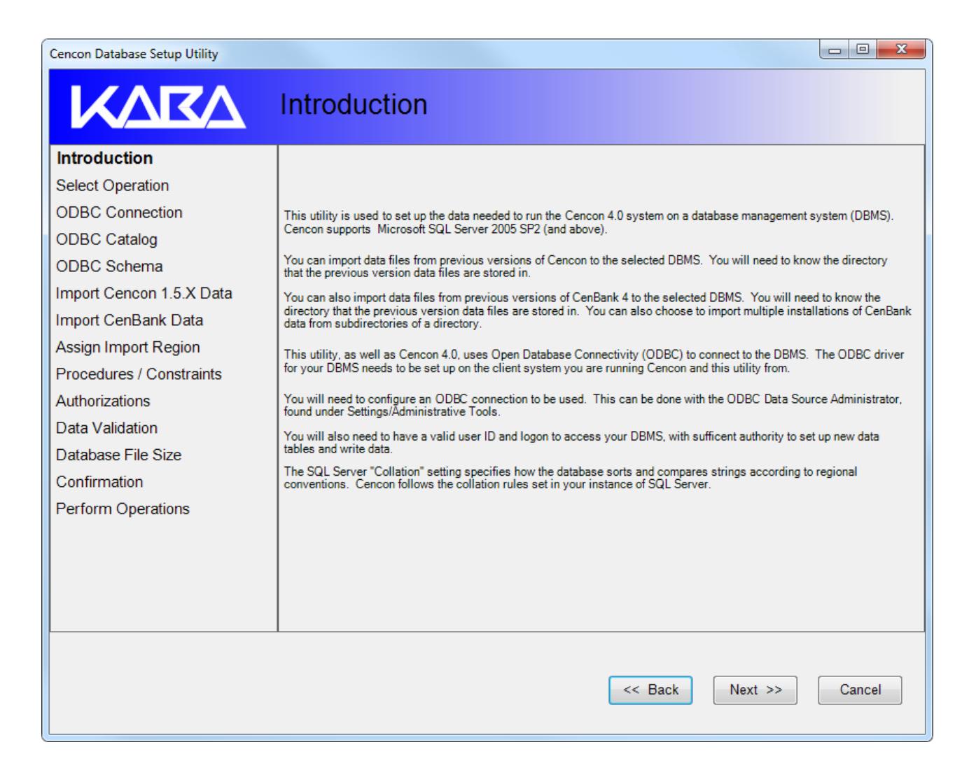Viewport: 969px width, 775px height.
Task: Open the ODBC Connection step
Action: pos(119,212)
